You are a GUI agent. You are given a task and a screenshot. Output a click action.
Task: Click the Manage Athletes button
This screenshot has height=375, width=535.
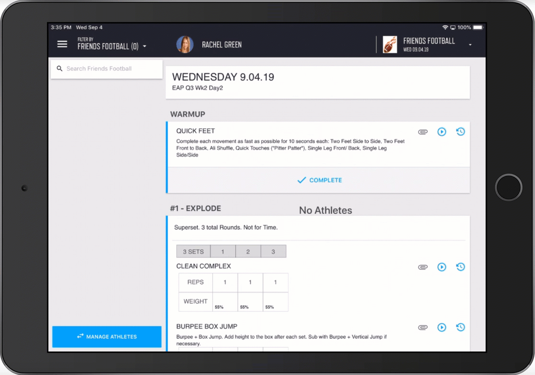(x=107, y=337)
